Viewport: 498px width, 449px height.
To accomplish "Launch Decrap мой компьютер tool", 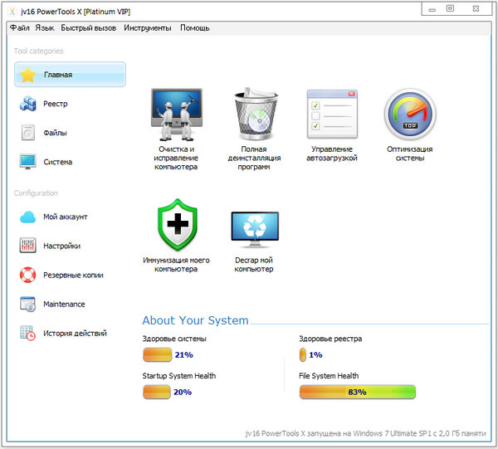I will (254, 224).
